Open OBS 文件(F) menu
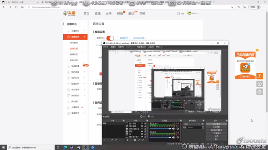This screenshot has height=150, width=268. pyautogui.click(x=106, y=47)
